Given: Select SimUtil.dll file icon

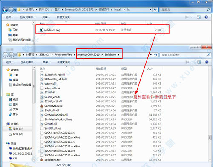Looking at the screenshot, I should pos(42,124).
